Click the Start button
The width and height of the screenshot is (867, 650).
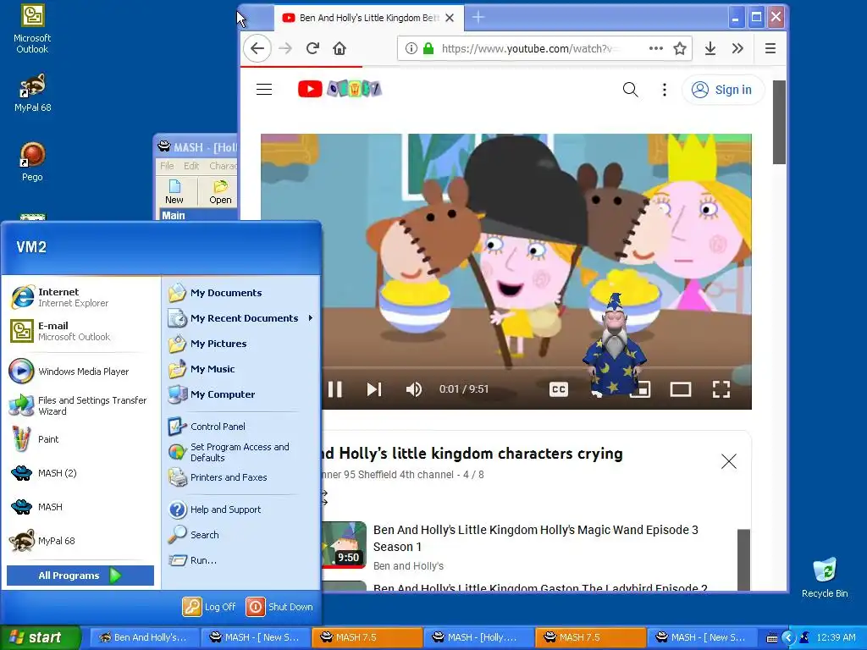pos(40,637)
